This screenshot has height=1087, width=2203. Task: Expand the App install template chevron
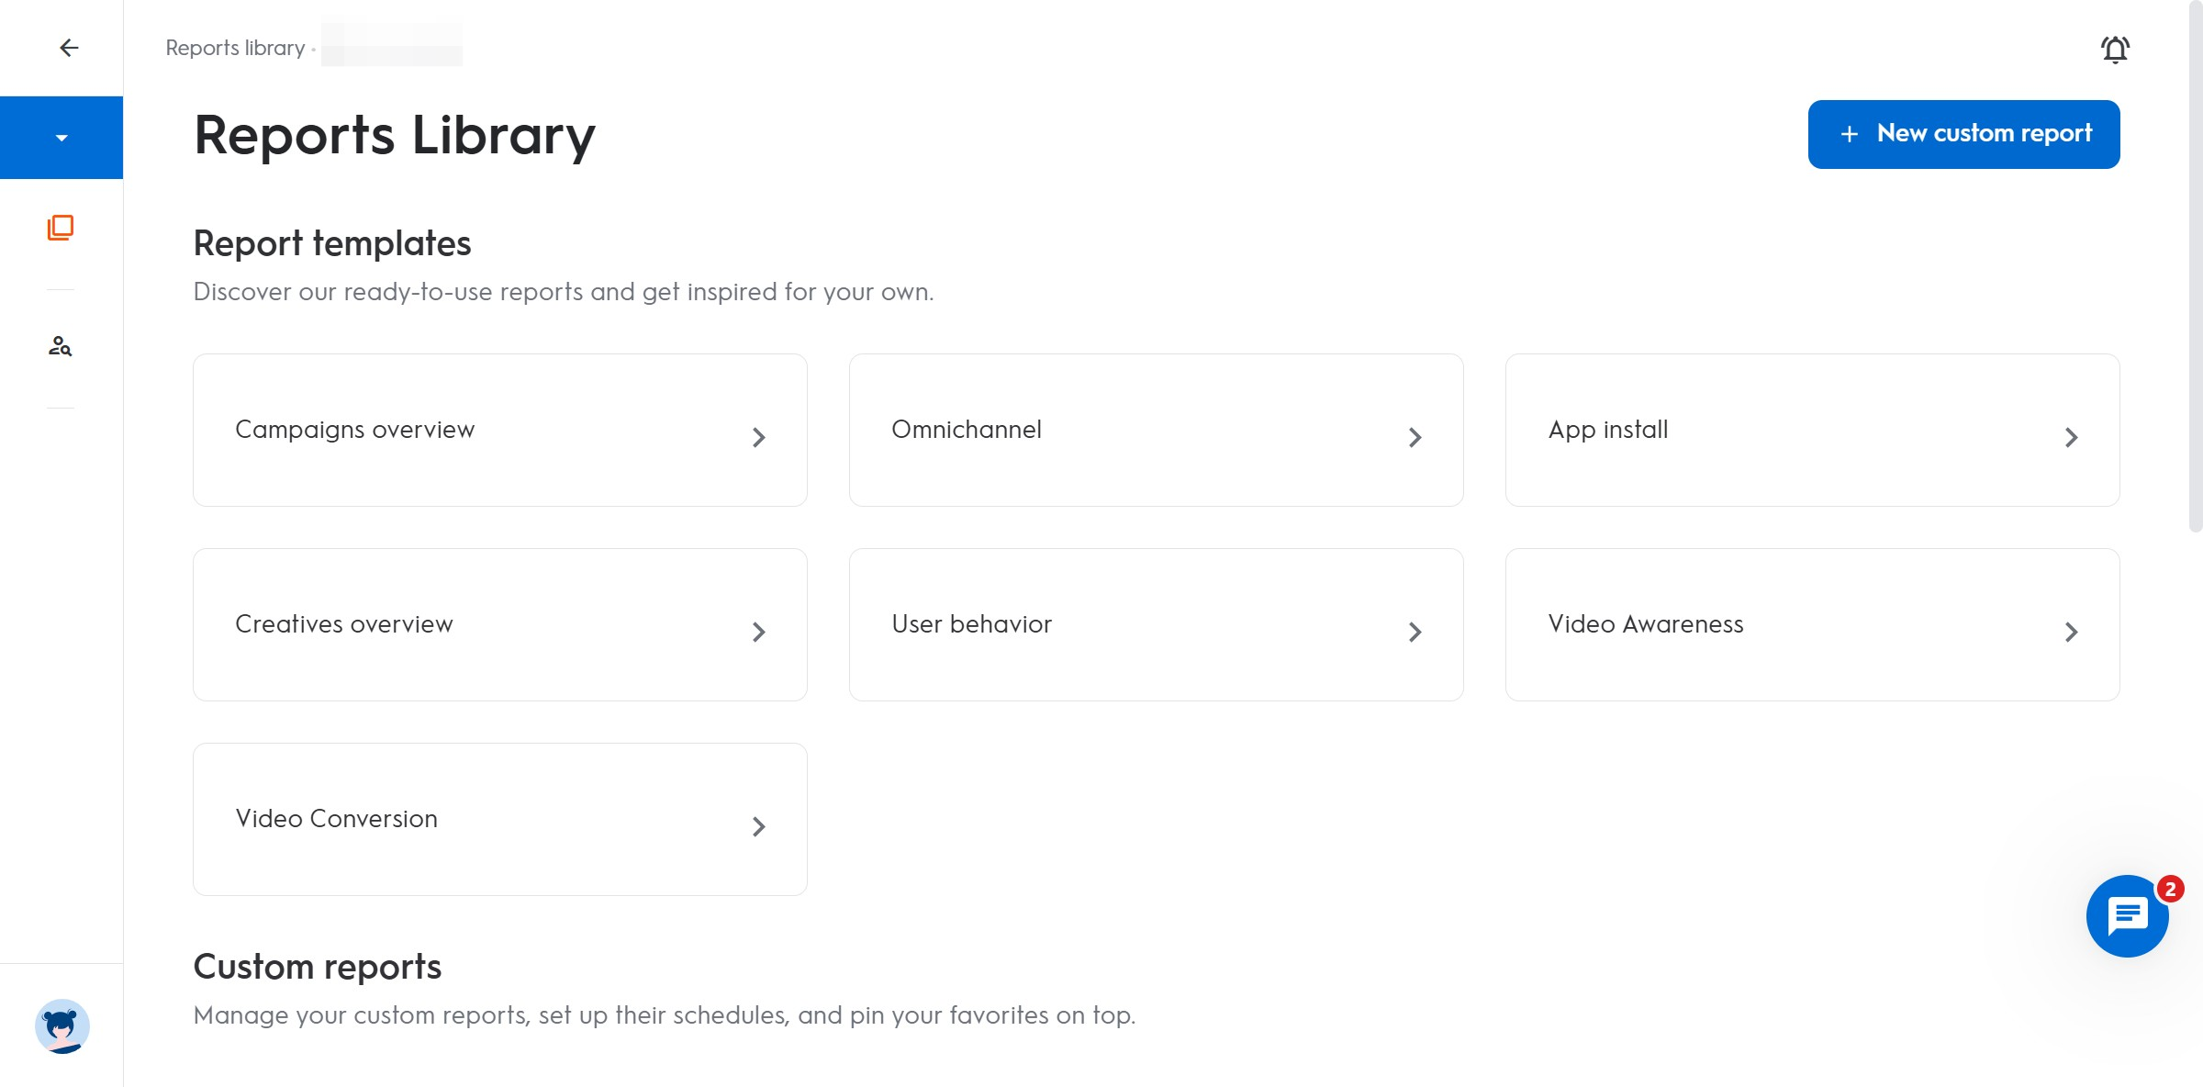pos(2072,438)
